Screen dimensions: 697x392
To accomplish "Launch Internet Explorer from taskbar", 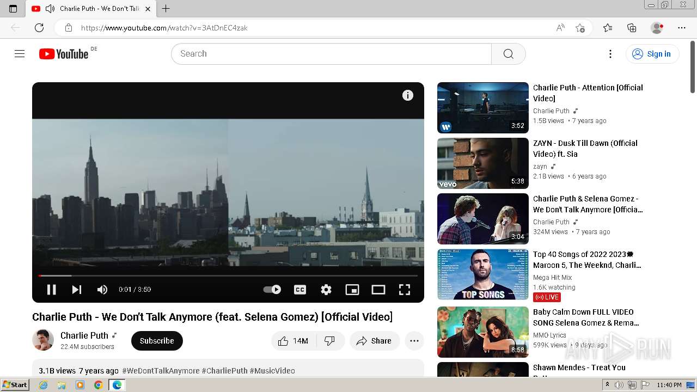I will pyautogui.click(x=44, y=385).
